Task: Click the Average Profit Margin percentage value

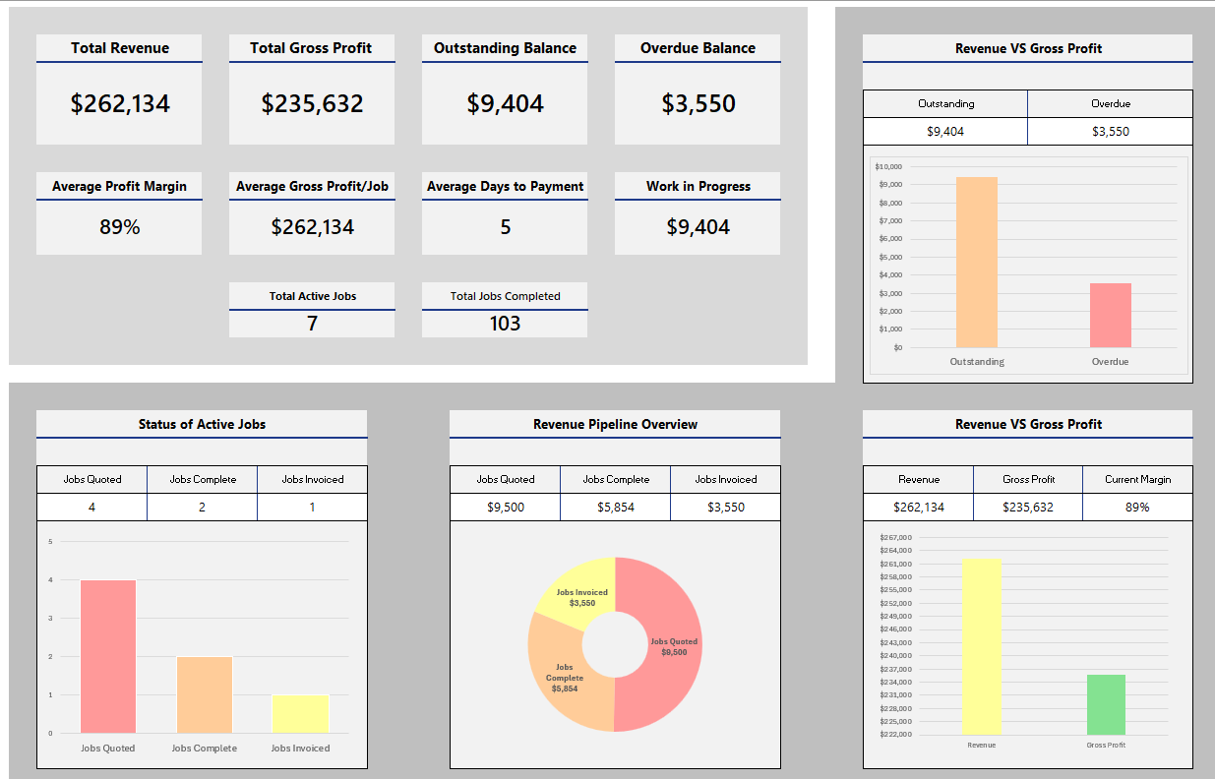Action: coord(119,227)
